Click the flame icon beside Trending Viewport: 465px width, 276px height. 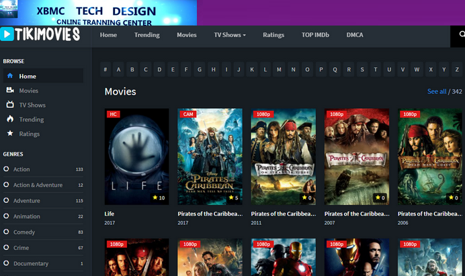click(x=10, y=119)
